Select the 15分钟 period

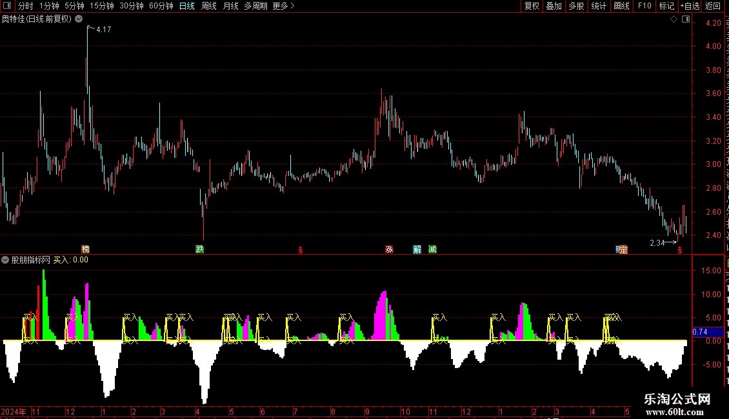(x=102, y=6)
